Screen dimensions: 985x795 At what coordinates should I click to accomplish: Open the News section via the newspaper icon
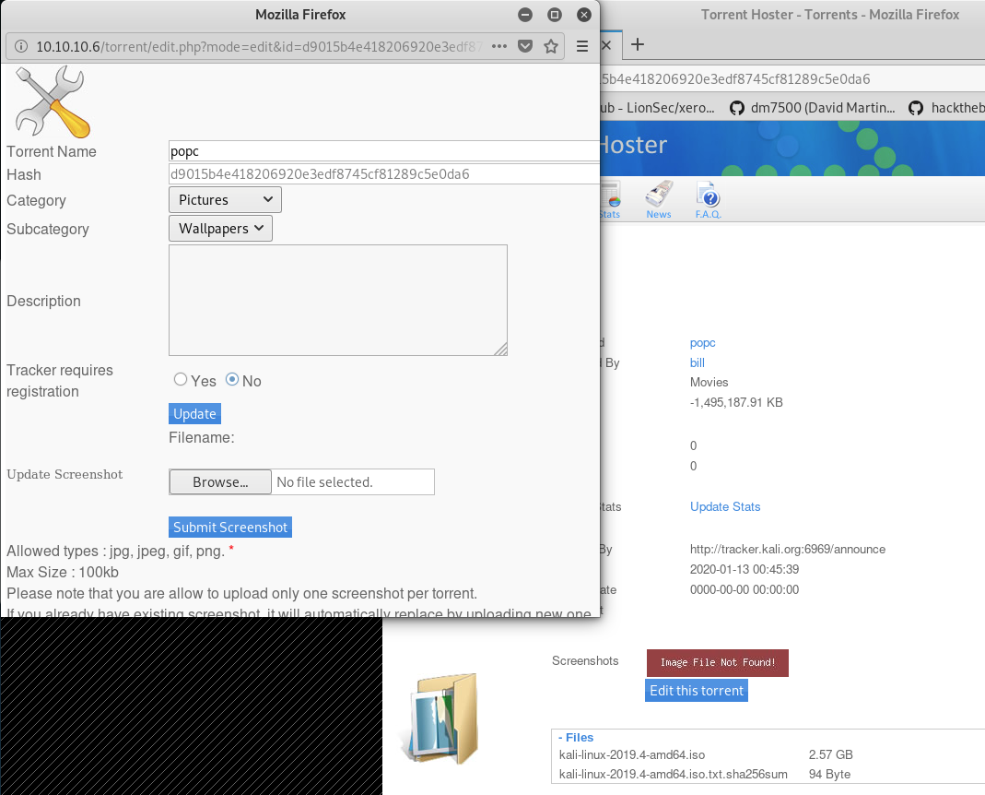pyautogui.click(x=658, y=194)
